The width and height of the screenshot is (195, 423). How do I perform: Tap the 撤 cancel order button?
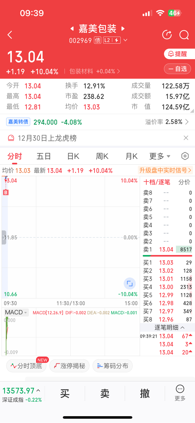click(145, 393)
